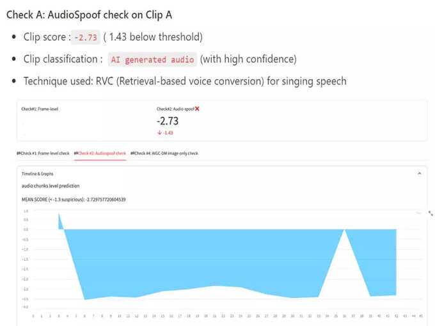
Task: Click the Check A: AudioSpoof heading
Action: click(x=89, y=15)
